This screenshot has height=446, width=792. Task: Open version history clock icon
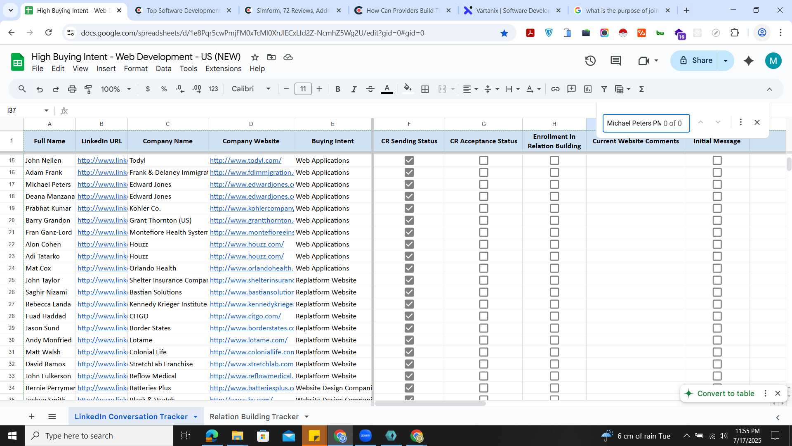pos(590,61)
